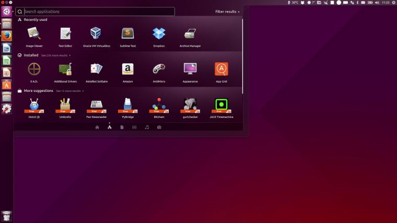Launch Text Editor app
Viewport: 397px width, 223px height.
(65, 37)
